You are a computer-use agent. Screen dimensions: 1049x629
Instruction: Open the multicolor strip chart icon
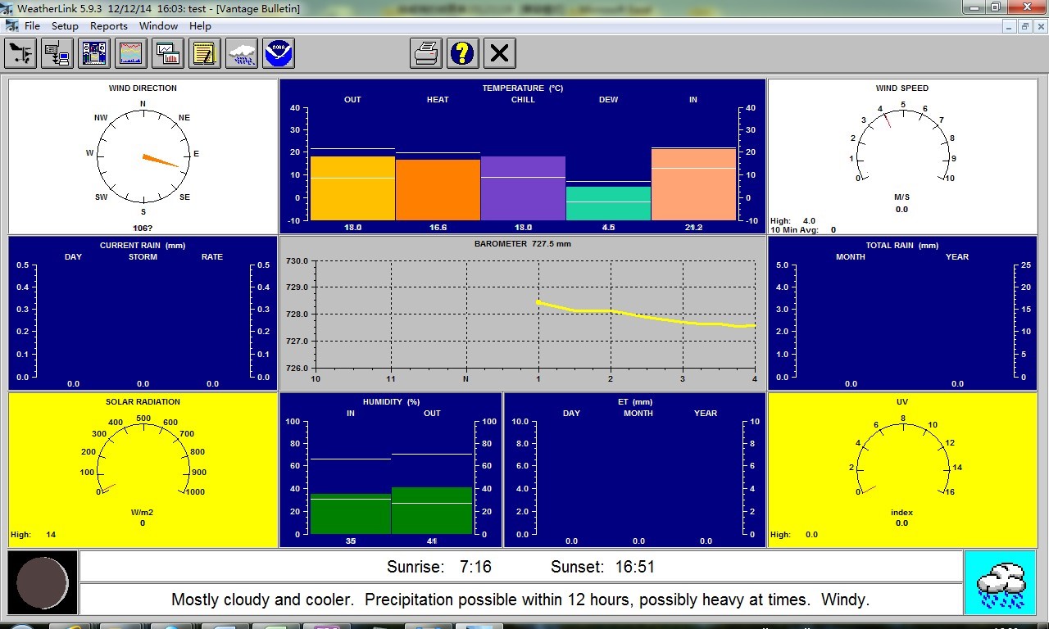pyautogui.click(x=131, y=54)
